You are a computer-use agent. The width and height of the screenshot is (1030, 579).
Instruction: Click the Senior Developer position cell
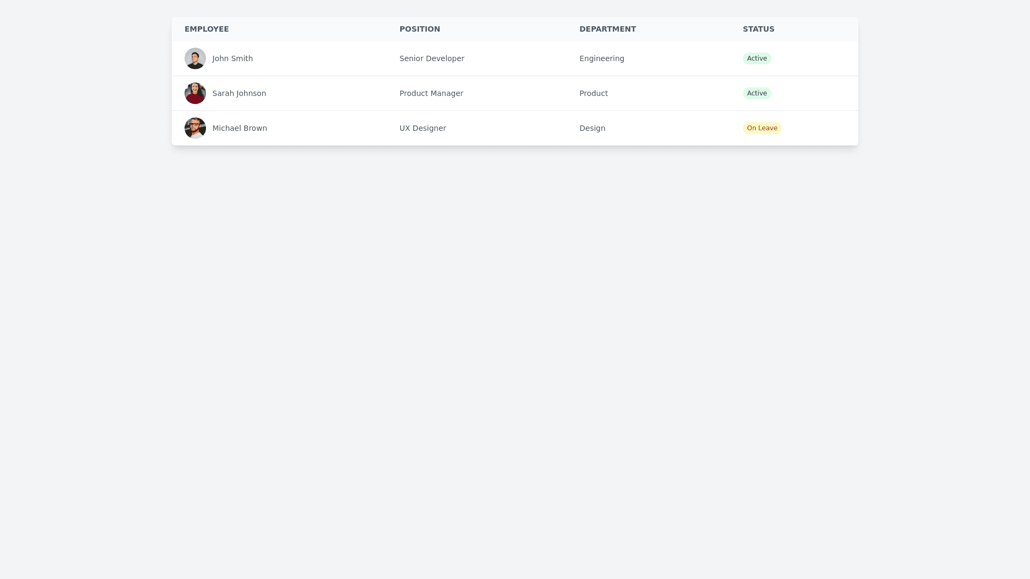tap(431, 58)
